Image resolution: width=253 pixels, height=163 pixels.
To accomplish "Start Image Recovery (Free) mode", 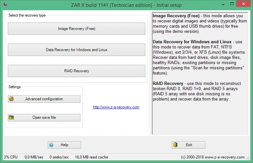I will pyautogui.click(x=77, y=29).
